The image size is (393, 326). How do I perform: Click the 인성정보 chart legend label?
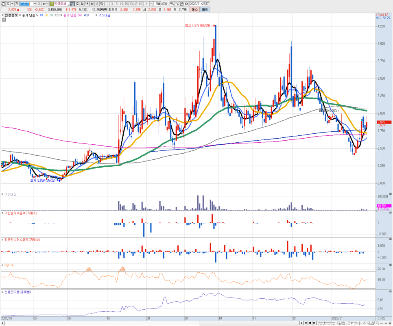pos(11,15)
